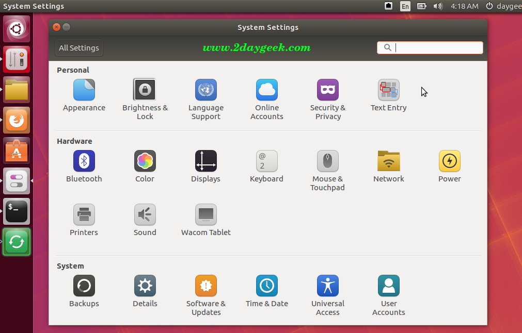
Task: Open Keyboard settings
Action: (267, 161)
